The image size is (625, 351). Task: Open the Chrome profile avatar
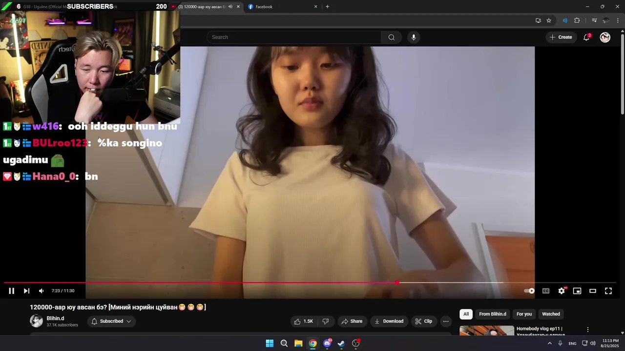[606, 20]
